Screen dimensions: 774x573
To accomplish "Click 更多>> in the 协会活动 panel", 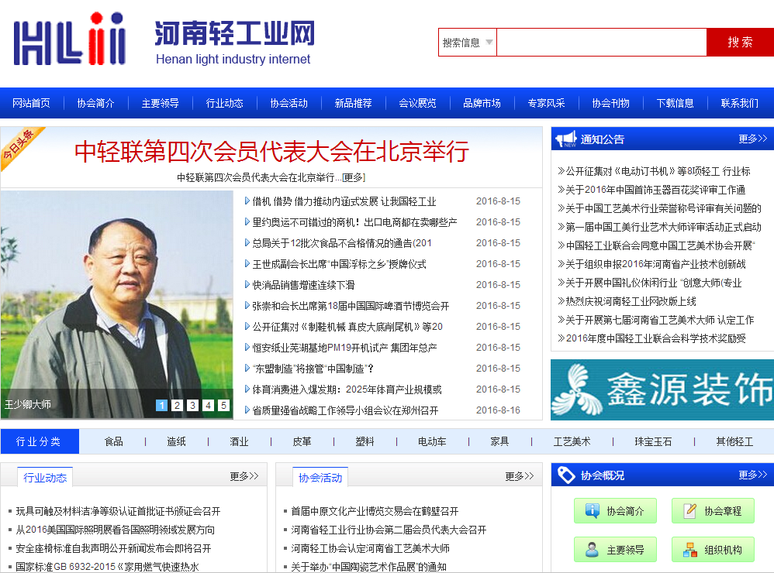I will point(520,476).
